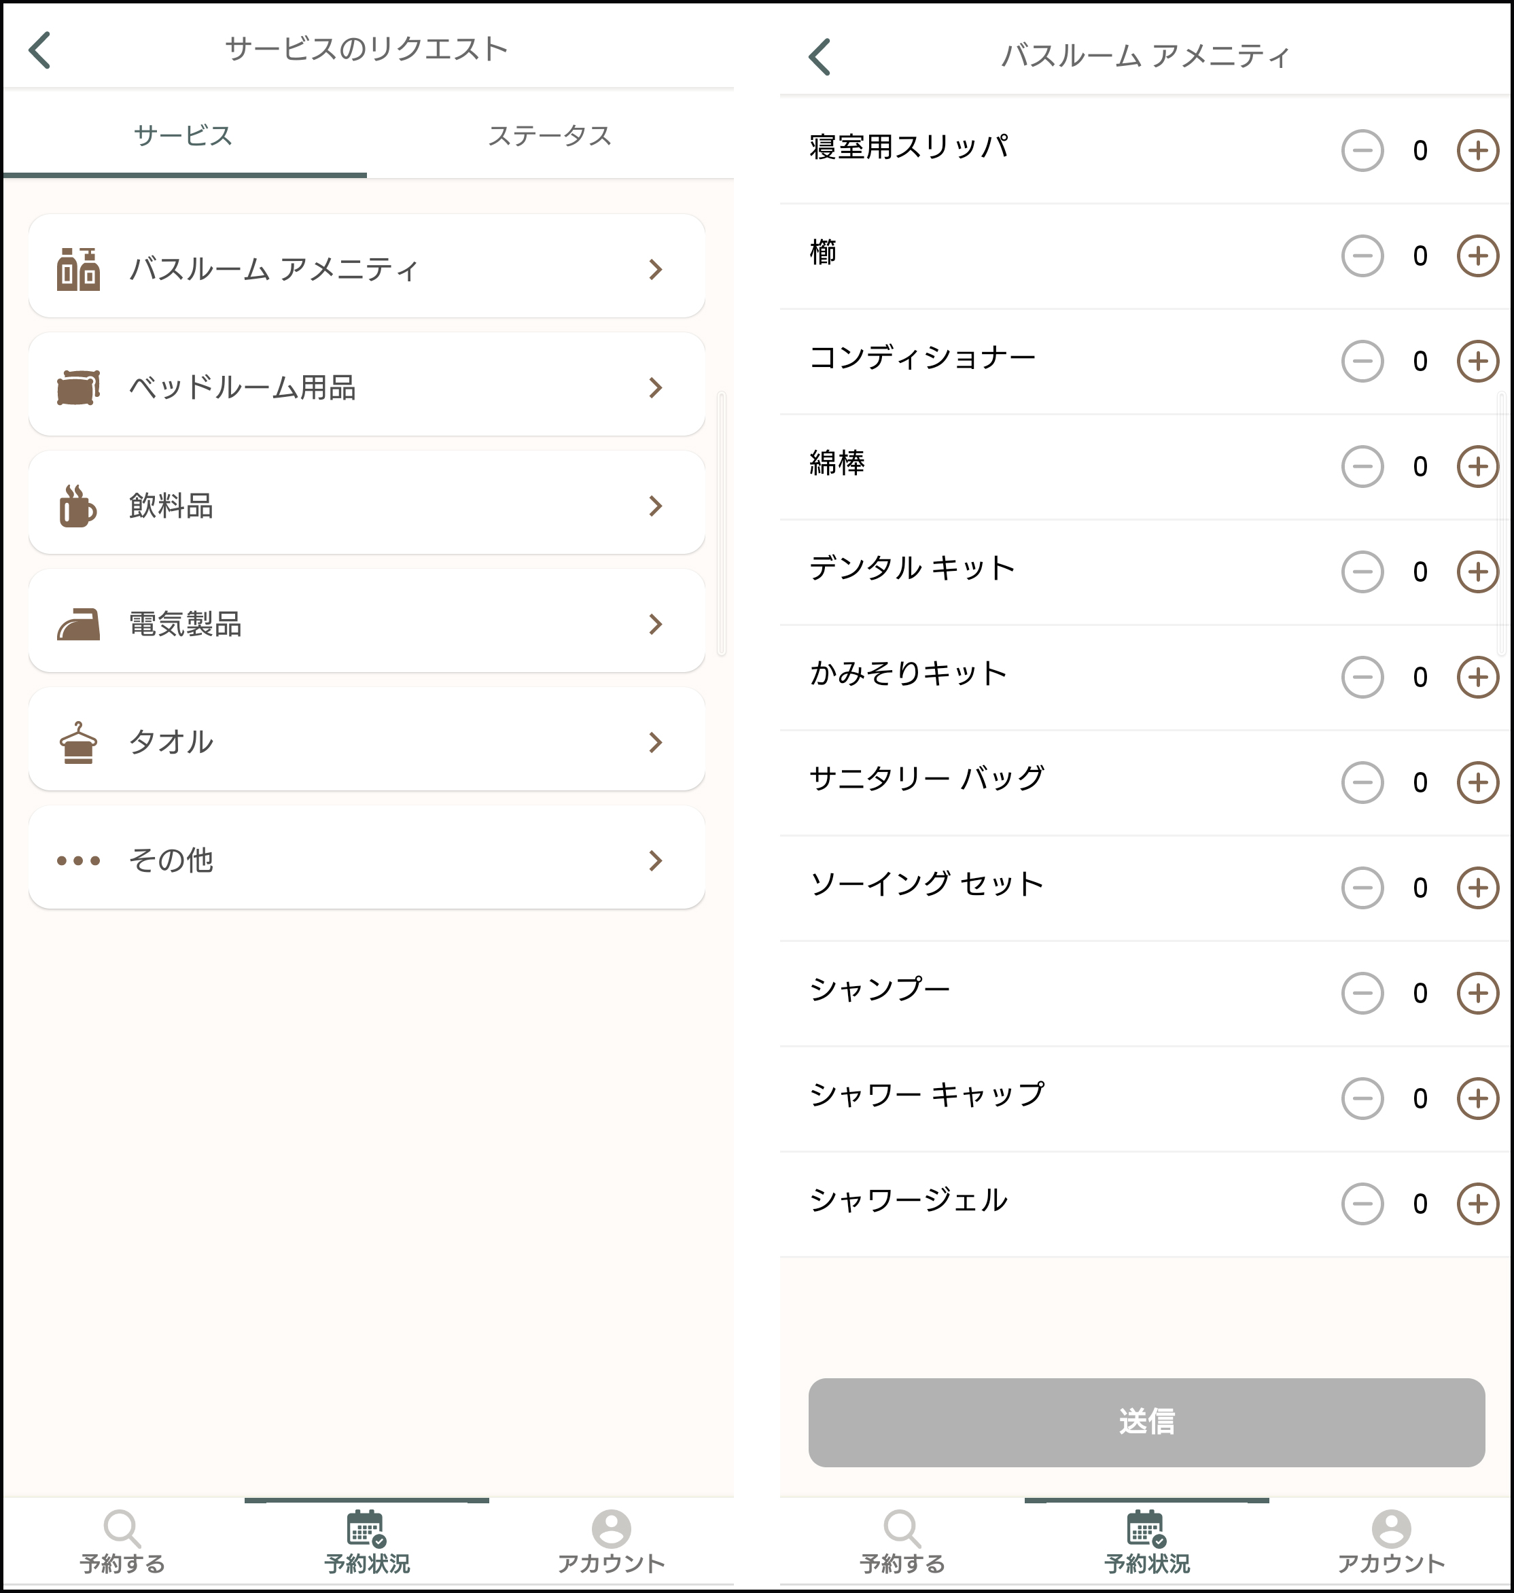Decrease コンディショナー quantity with minus
This screenshot has height=1593, width=1514.
[1362, 362]
